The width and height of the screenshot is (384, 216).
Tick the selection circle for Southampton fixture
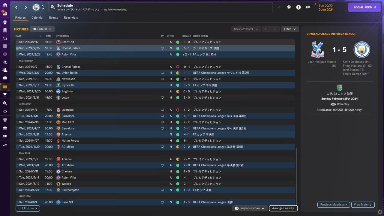(17, 190)
